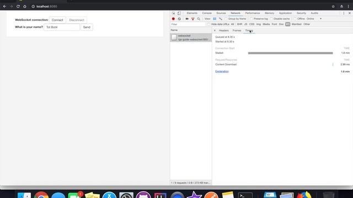Screen dimensions: 353x198
Task: Toggle the network filter funnel icon
Action: (193, 19)
